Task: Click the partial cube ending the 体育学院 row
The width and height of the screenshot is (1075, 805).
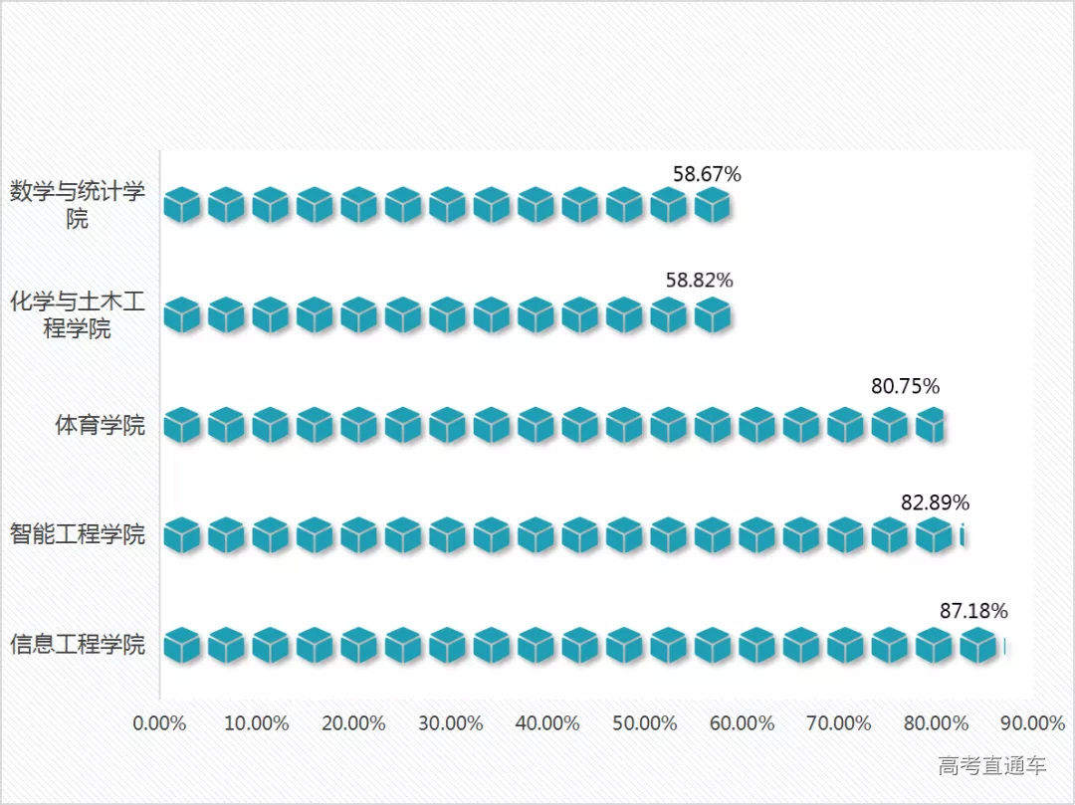Action: pos(930,426)
